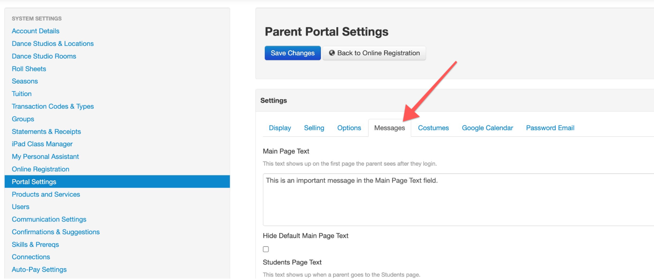
Task: Click the globe icon on Back button
Action: tap(332, 53)
